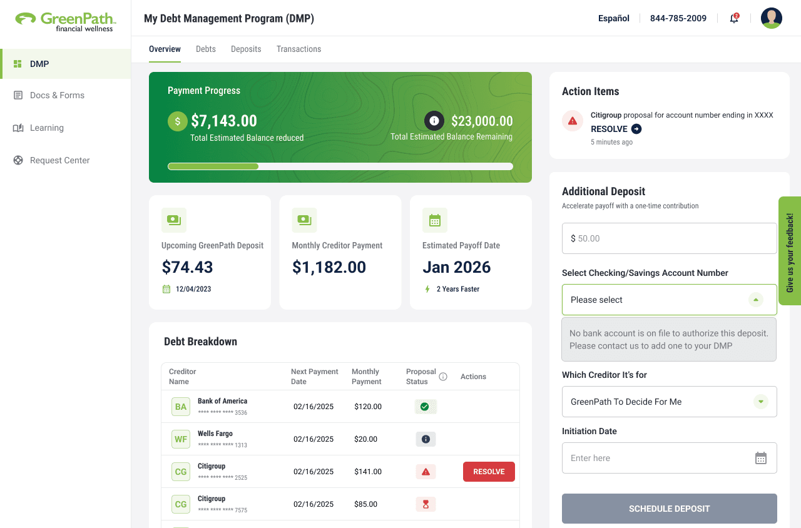This screenshot has width=801, height=528.
Task: Click the $85.00 monthly payment cell
Action: tap(366, 504)
